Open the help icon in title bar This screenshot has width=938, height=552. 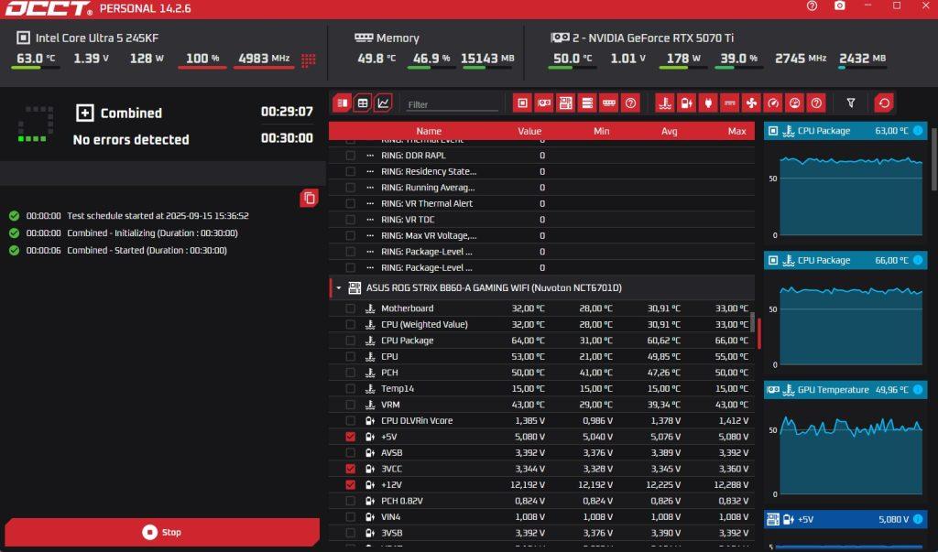(x=812, y=6)
